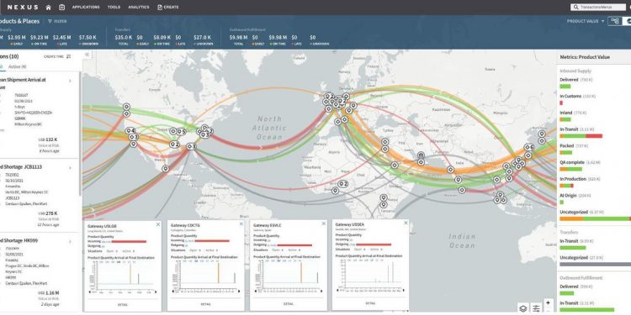Open Detail on Gateway COCTG card

205,304
